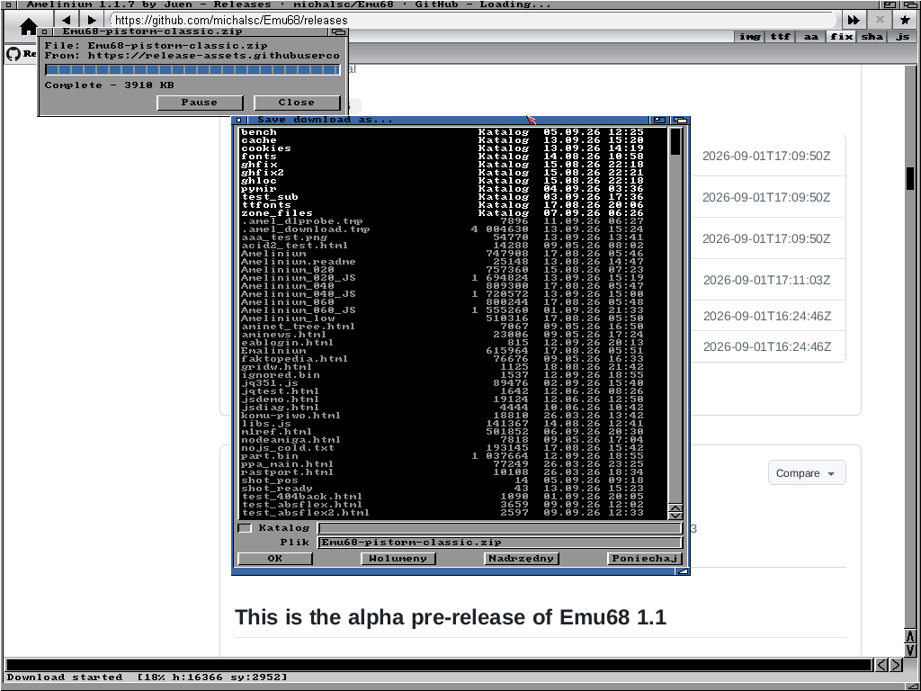Toggle the ttf fonts option
This screenshot has height=691, width=921.
780,36
